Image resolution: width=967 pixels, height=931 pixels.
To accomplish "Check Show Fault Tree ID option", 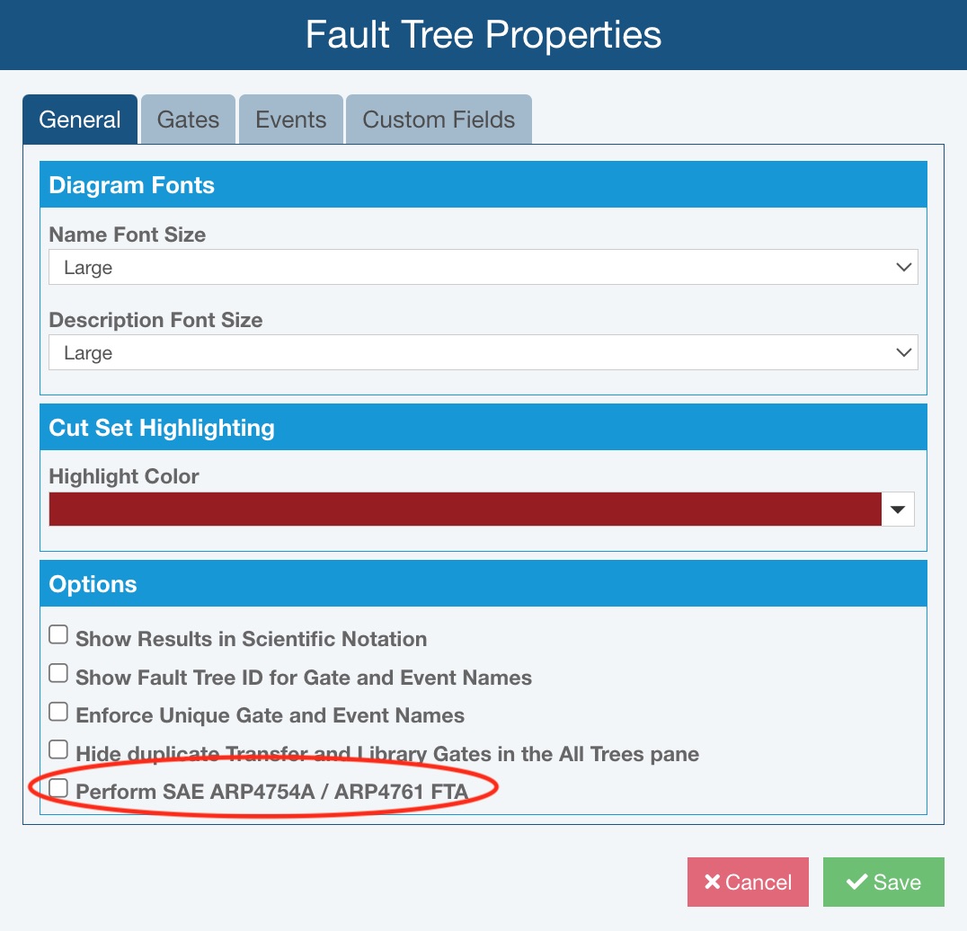I will tap(58, 673).
